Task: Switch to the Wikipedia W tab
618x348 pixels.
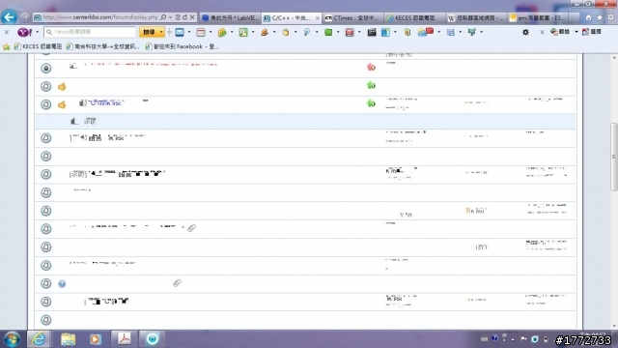Action: pos(476,18)
